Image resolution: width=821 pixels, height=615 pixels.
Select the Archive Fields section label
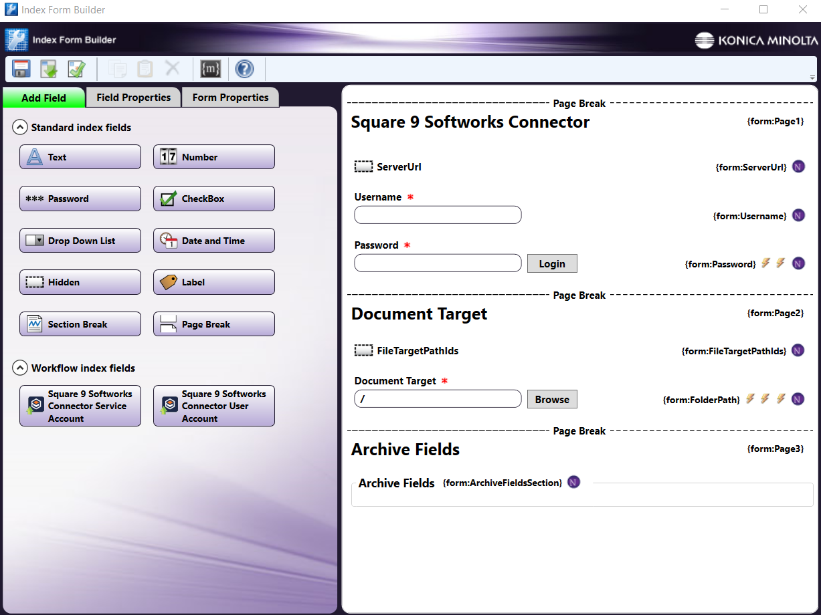[x=397, y=483]
